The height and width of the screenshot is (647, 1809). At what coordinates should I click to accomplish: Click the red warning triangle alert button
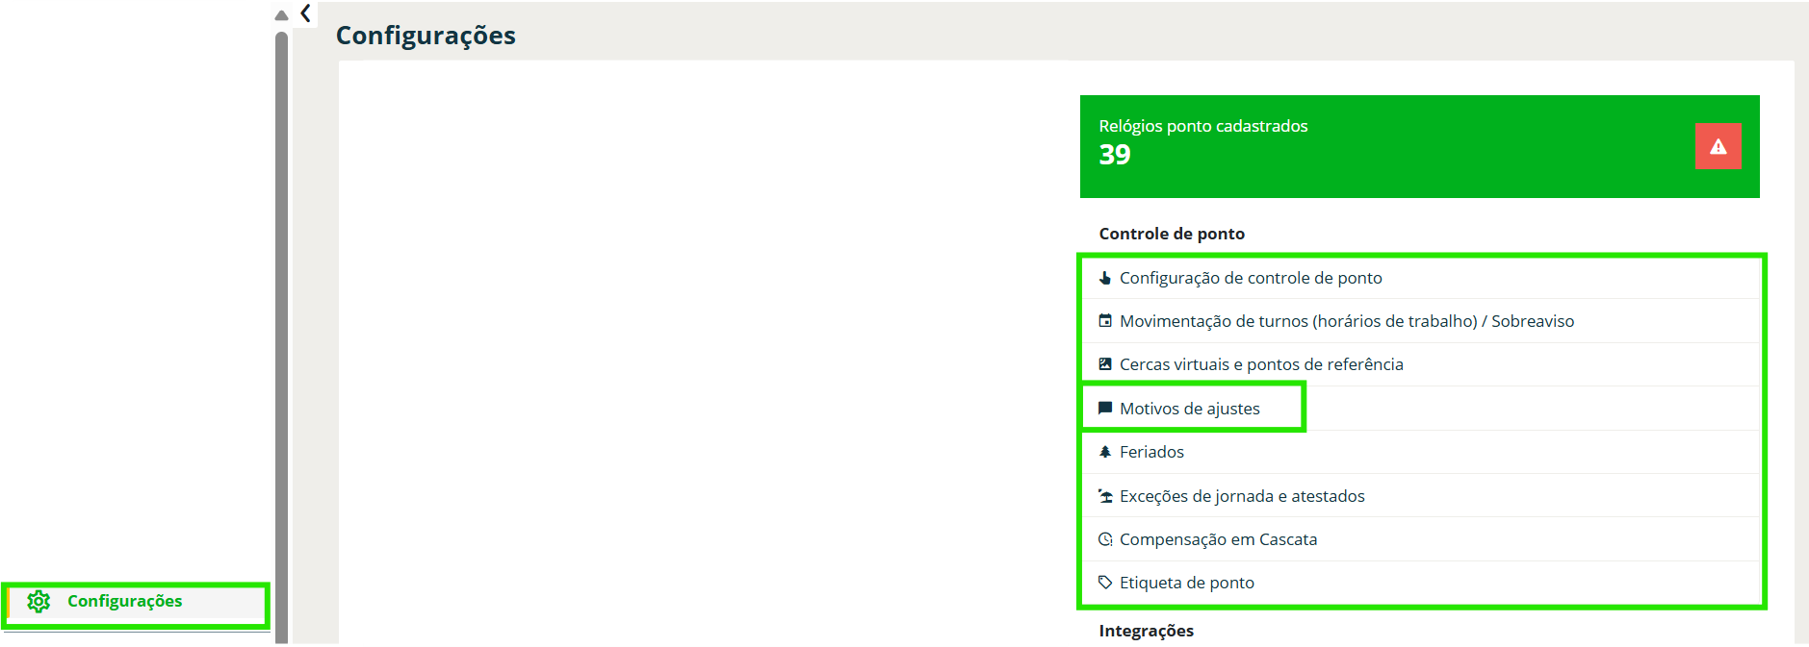tap(1718, 146)
